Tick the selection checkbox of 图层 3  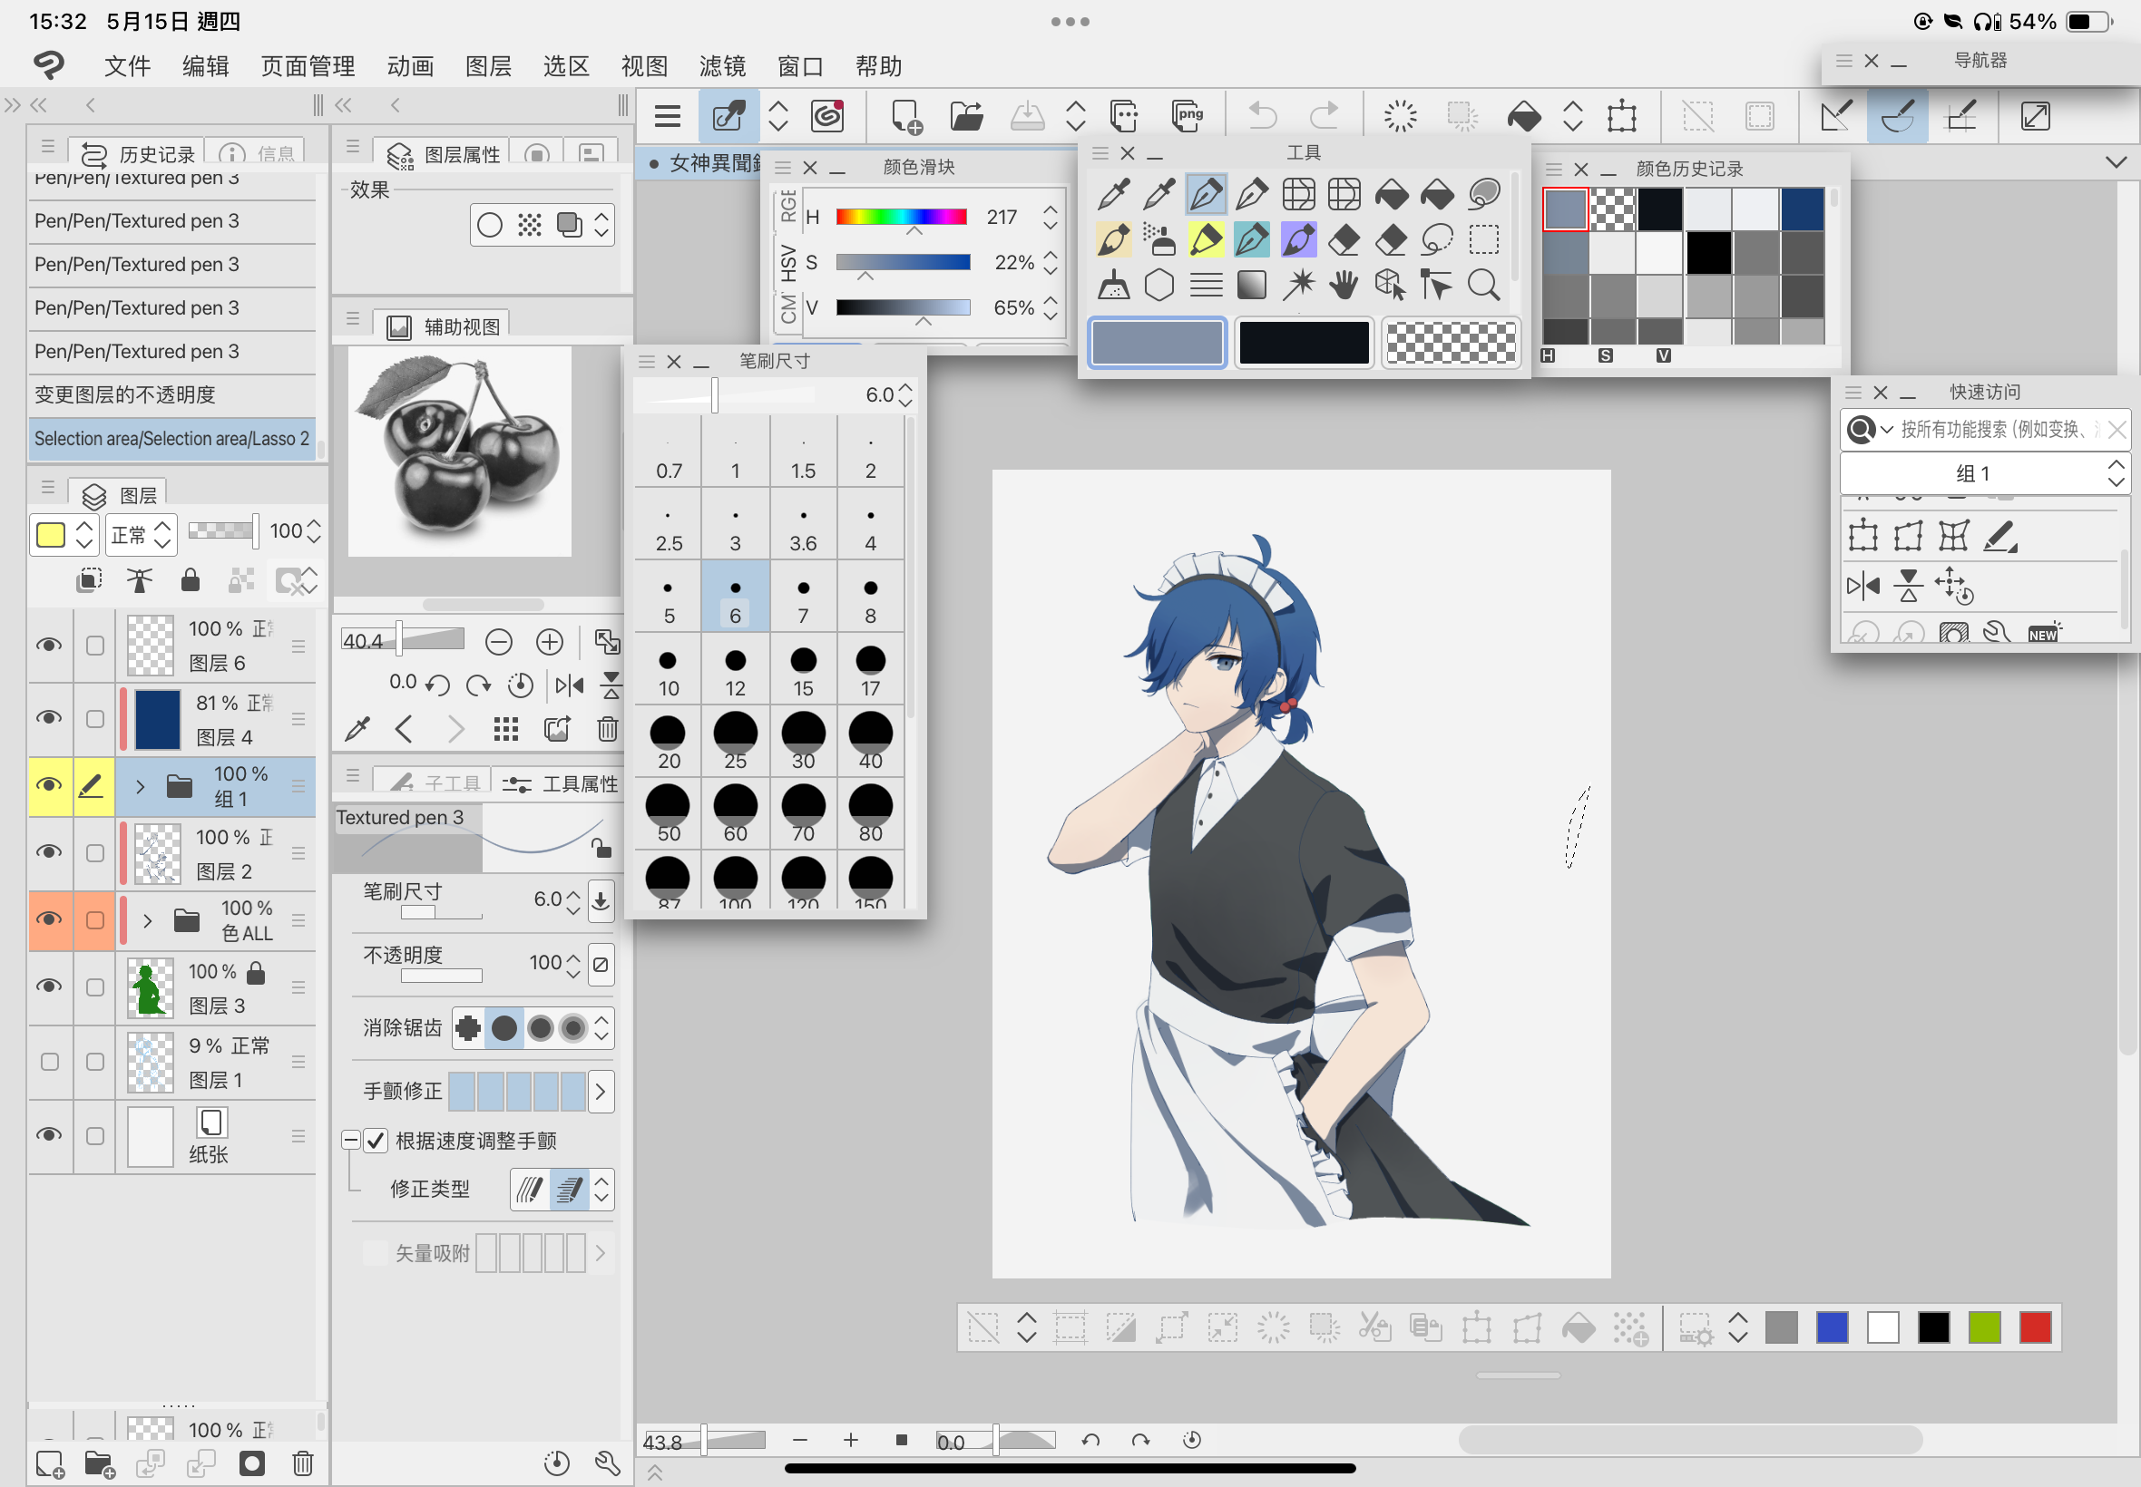tap(94, 986)
